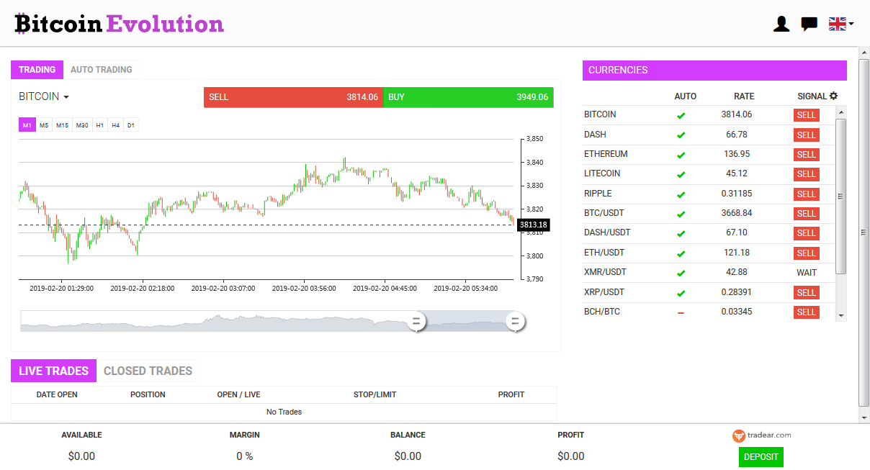Select the M5 chart timeframe
This screenshot has height=470, width=870.
point(44,125)
